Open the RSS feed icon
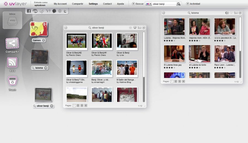This screenshot has width=248, height=143. click(12, 63)
